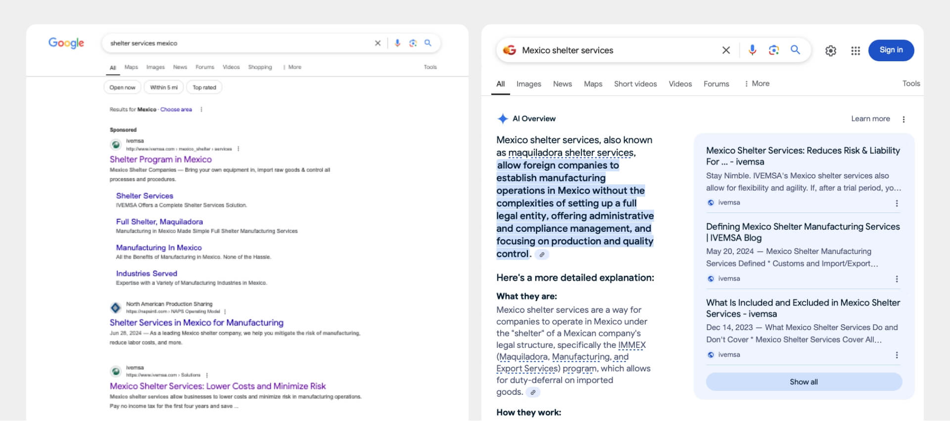This screenshot has height=421, width=950.
Task: Open the 'Shelter Services' sitelink
Action: coord(144,196)
